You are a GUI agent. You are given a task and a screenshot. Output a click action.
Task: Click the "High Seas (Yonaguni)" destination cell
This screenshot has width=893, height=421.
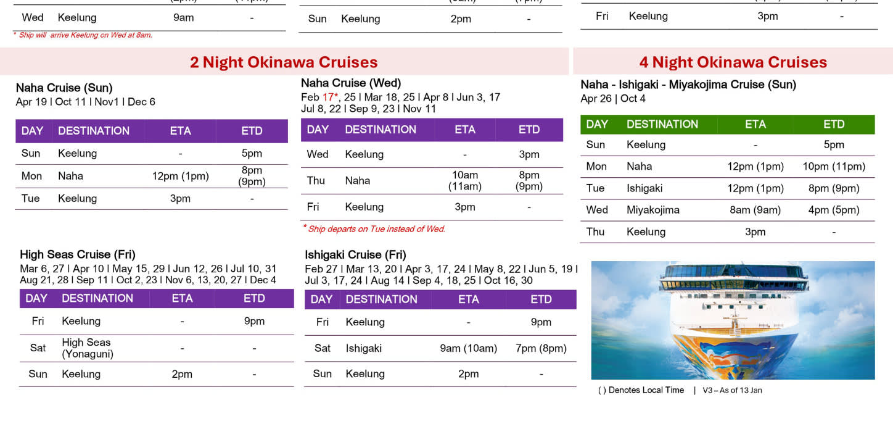[x=87, y=348]
